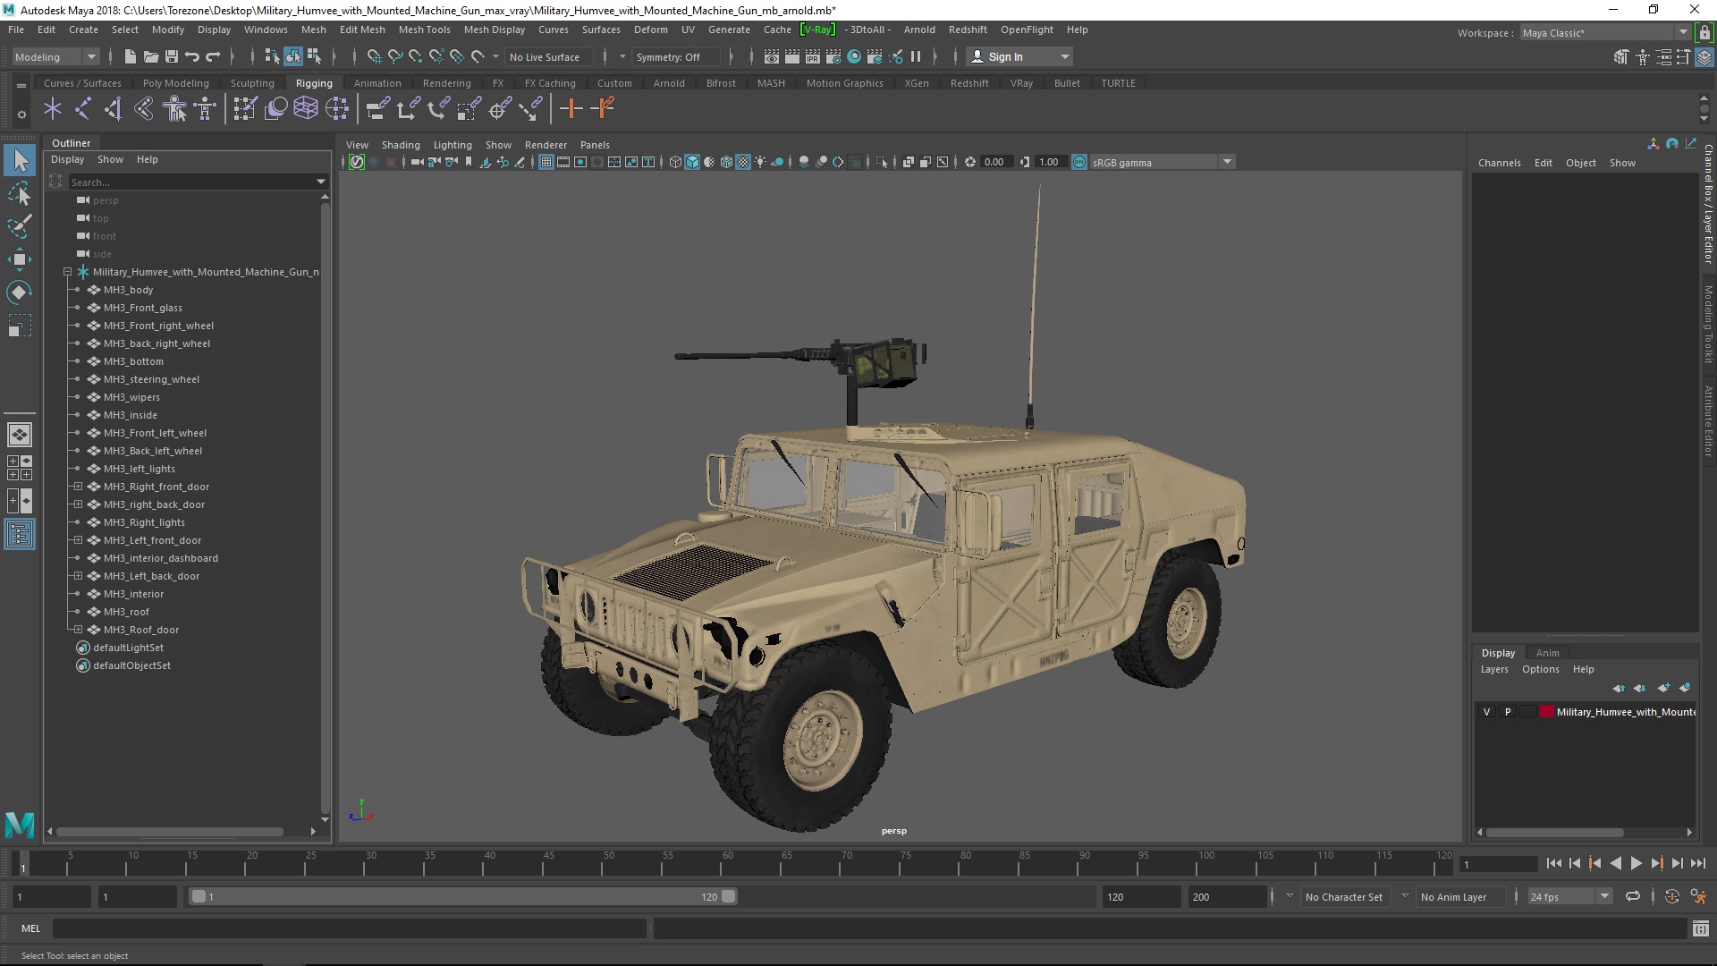Image resolution: width=1717 pixels, height=966 pixels.
Task: Expand the MH3_Right_front_door node
Action: 78,487
